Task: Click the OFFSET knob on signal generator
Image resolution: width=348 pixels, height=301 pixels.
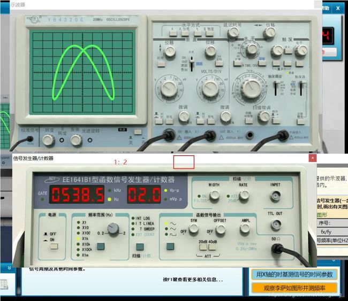Action: coord(221,228)
